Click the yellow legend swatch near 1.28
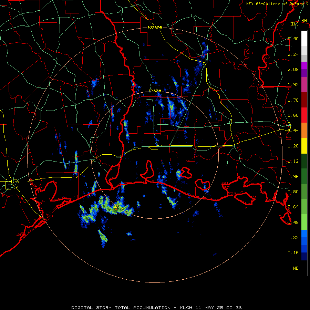 click(304, 146)
